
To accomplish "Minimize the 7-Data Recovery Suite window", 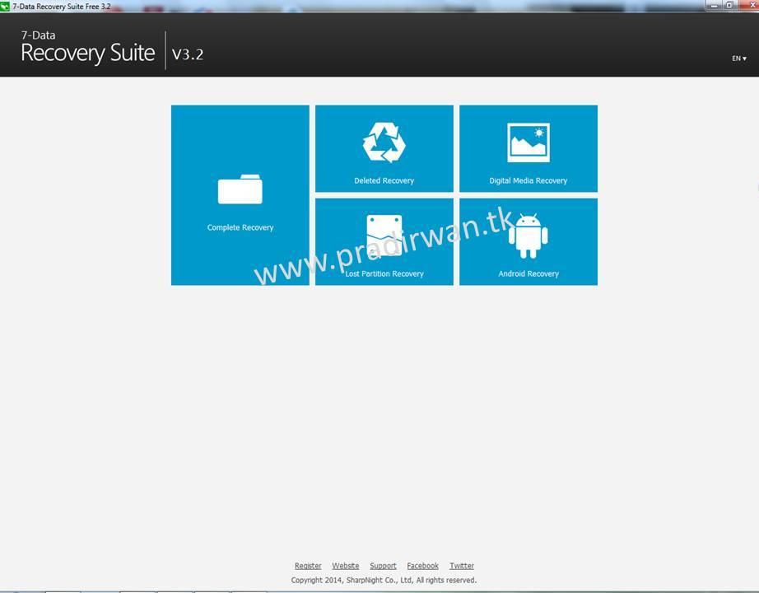I will (714, 5).
